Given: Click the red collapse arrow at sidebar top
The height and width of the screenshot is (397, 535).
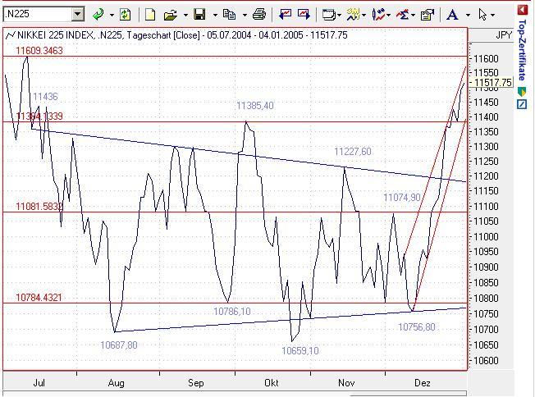Looking at the screenshot, I should [x=523, y=10].
